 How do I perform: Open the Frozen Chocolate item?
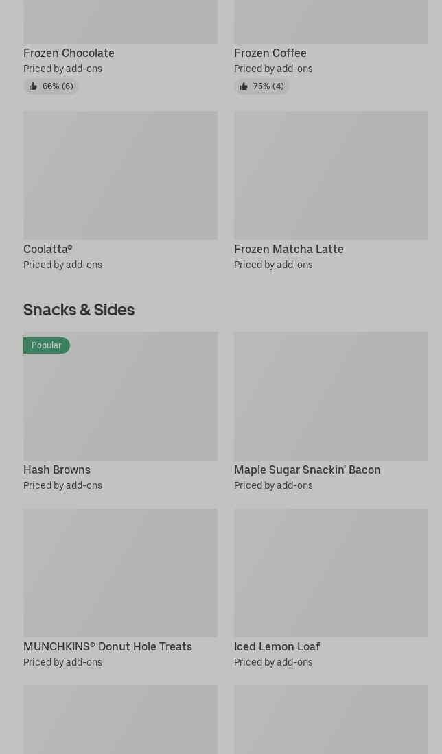[x=69, y=53]
